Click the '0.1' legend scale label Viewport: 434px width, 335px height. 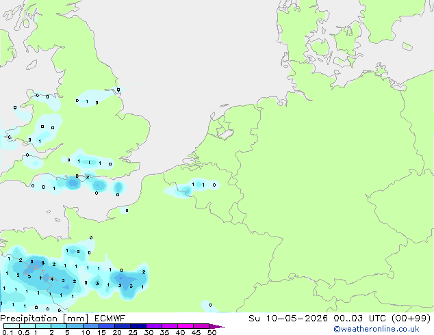pyautogui.click(x=8, y=332)
